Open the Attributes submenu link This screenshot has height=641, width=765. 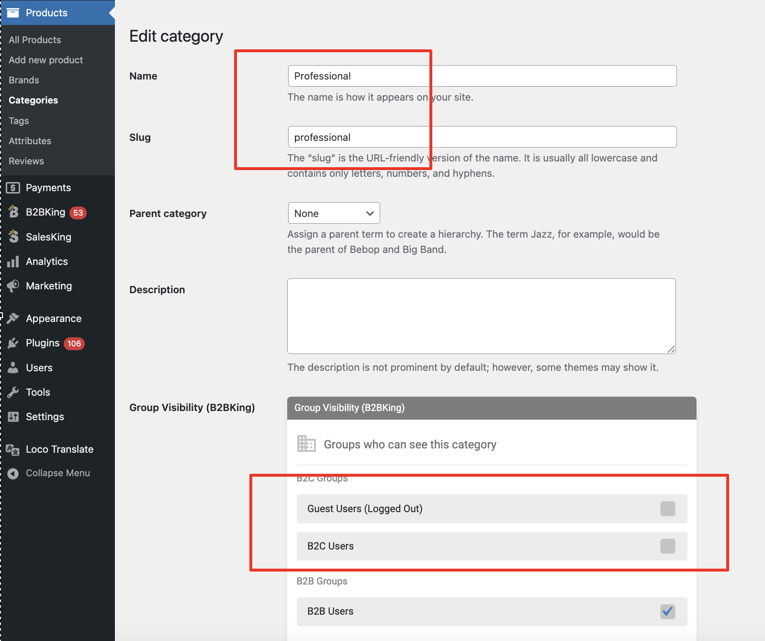coord(30,141)
